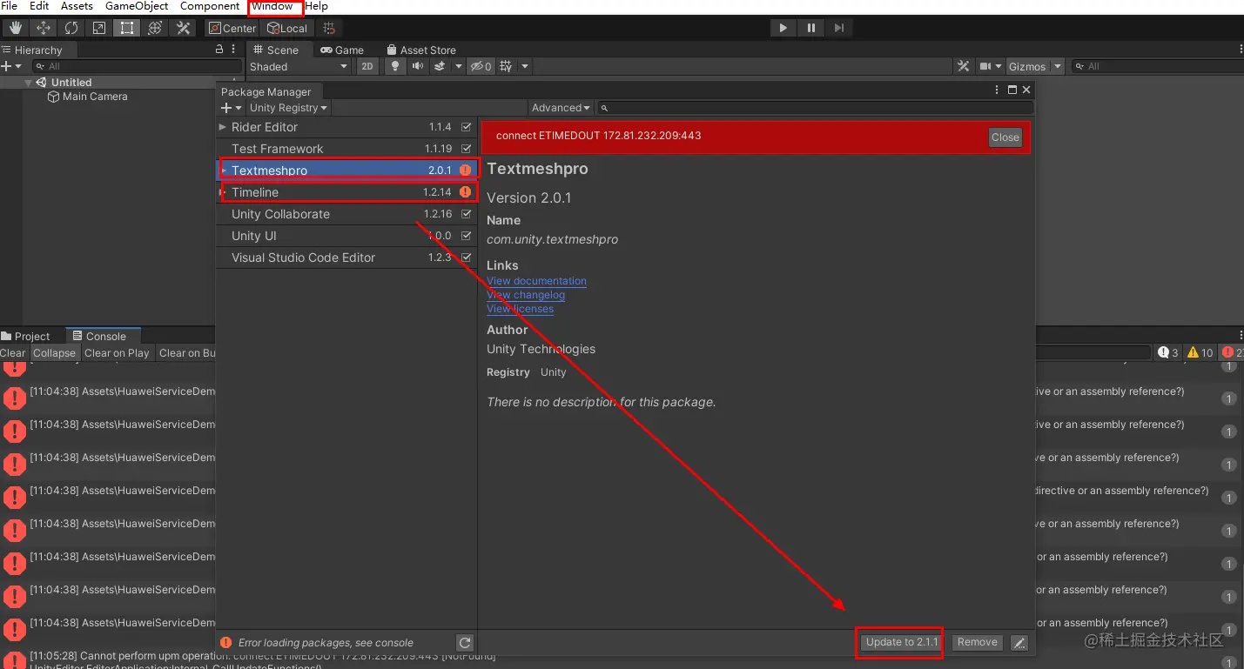Toggle scene audio speaker icon
The width and height of the screenshot is (1244, 669).
tap(418, 66)
